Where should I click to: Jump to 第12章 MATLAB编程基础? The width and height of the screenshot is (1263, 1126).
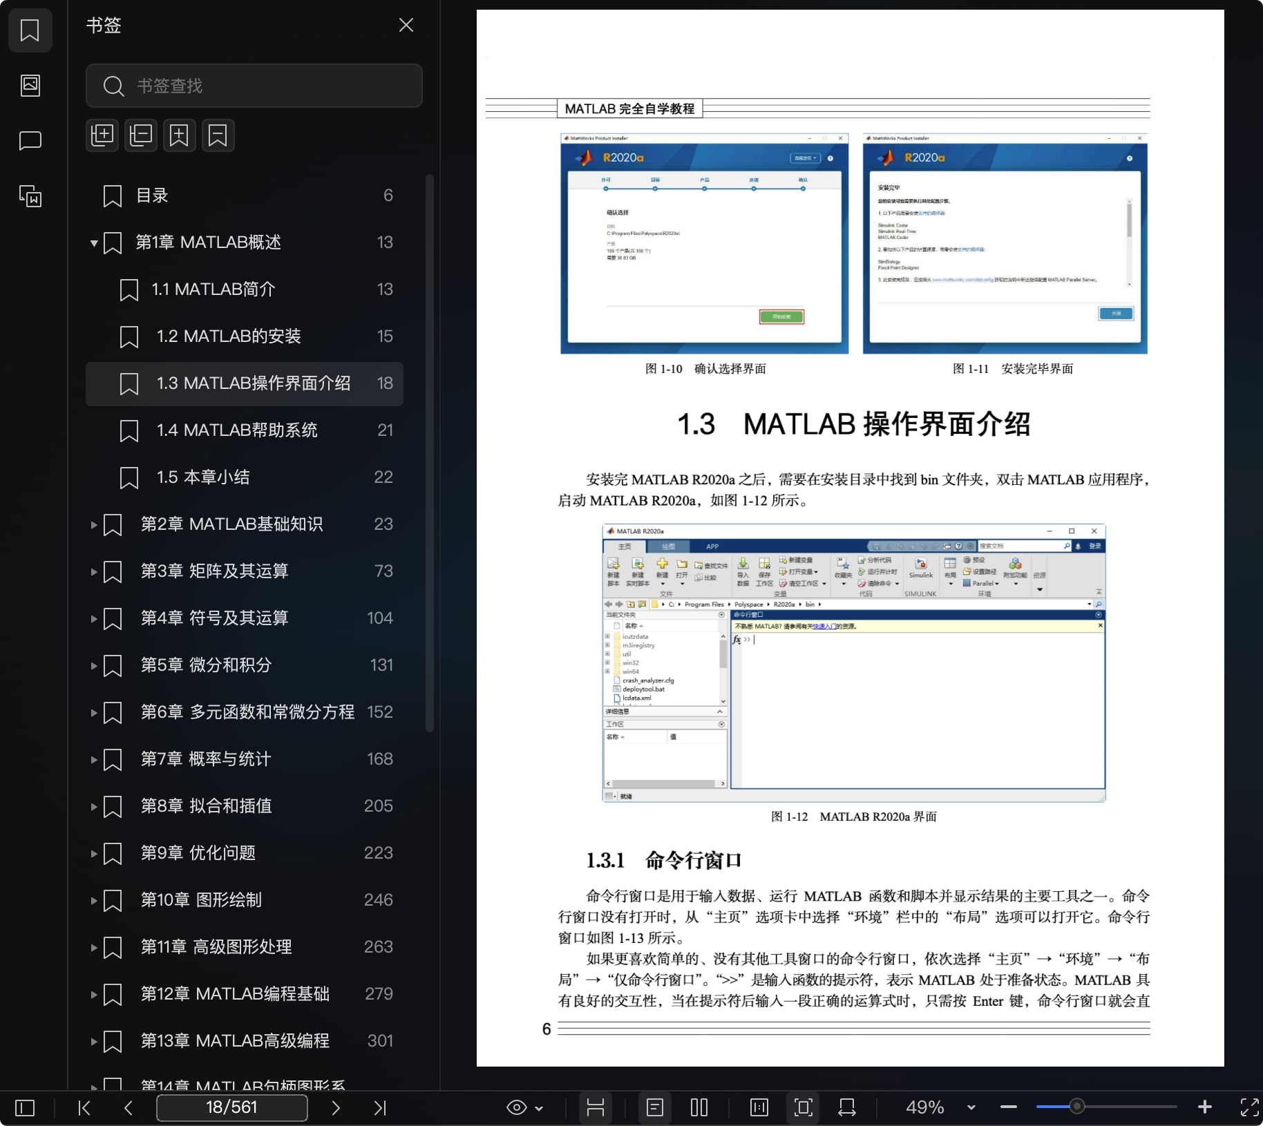coord(245,994)
